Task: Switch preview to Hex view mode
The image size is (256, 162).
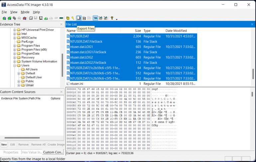Action: click(x=105, y=18)
